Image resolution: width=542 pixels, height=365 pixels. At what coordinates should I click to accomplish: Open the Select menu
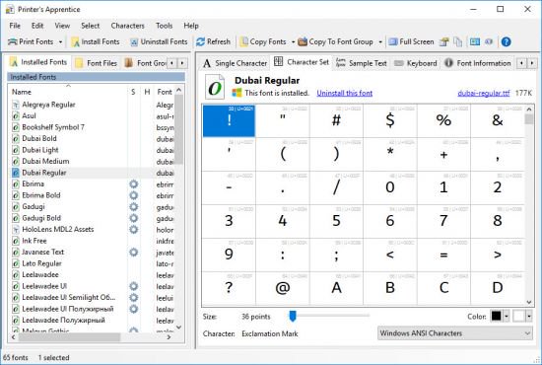(x=91, y=26)
